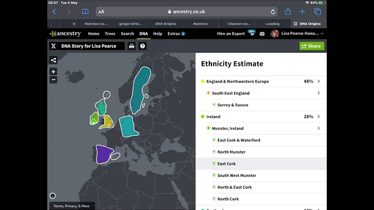Open the Extras menu
Image resolution: width=374 pixels, height=210 pixels.
point(176,34)
